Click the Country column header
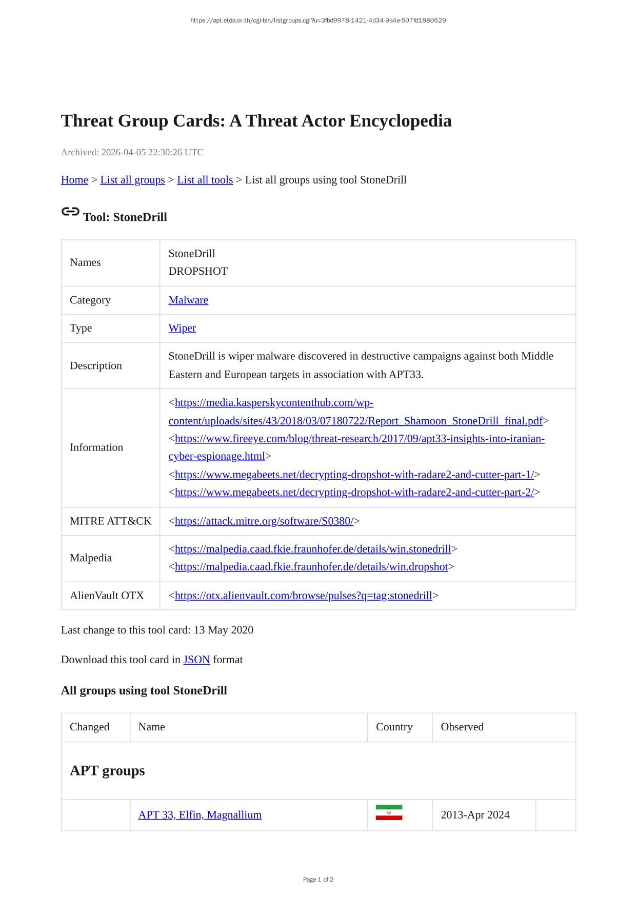The width and height of the screenshot is (637, 900). click(394, 727)
